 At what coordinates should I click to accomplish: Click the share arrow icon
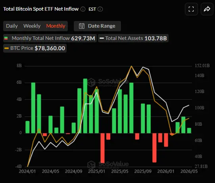(x=207, y=9)
